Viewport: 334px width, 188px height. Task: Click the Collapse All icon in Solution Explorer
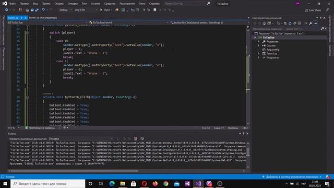(x=294, y=23)
